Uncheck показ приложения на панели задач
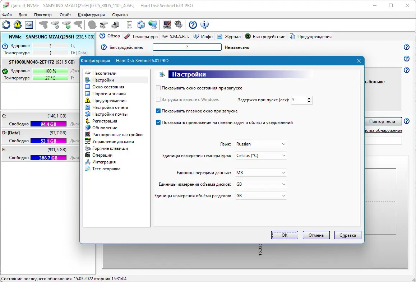Screen dimensions: 416x282 tap(158, 122)
